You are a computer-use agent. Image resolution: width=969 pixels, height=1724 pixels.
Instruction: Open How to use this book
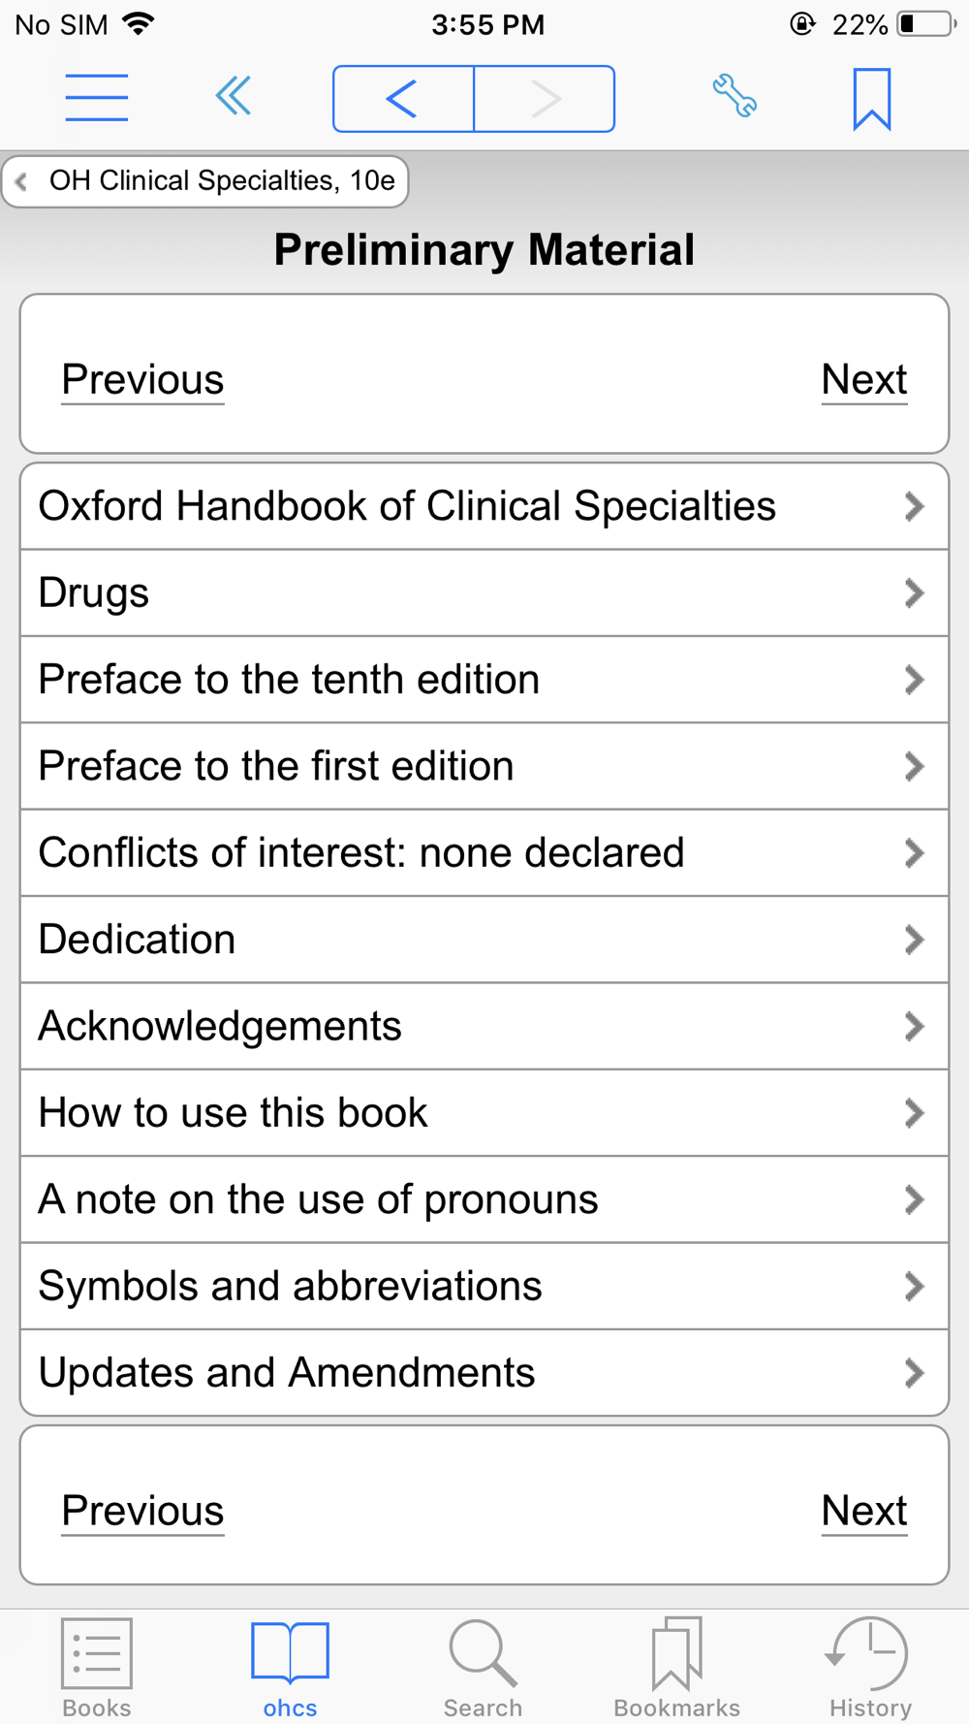484,1112
